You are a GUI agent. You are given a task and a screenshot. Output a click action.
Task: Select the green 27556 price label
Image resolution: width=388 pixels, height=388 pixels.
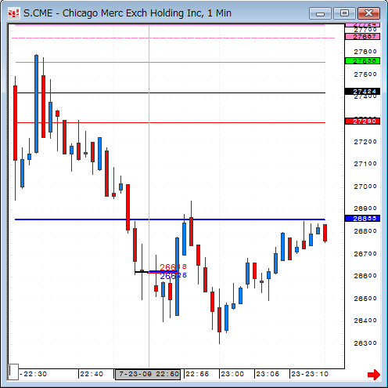(362, 61)
